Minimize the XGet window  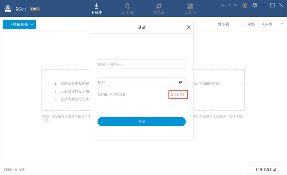pyautogui.click(x=264, y=5)
